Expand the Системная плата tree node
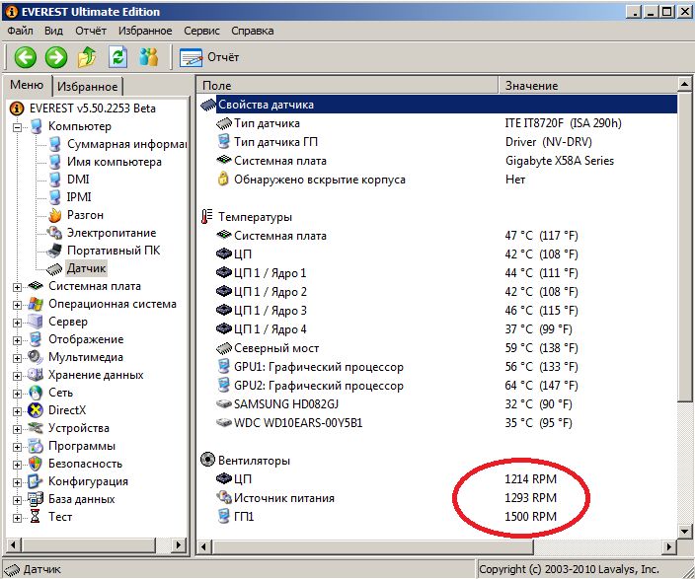This screenshot has height=579, width=695. point(18,287)
